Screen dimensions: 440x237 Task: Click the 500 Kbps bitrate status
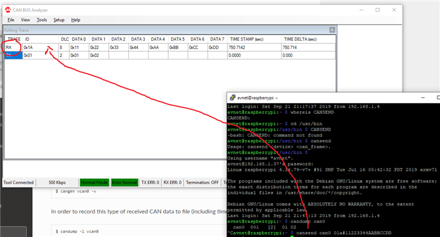[x=57, y=183]
